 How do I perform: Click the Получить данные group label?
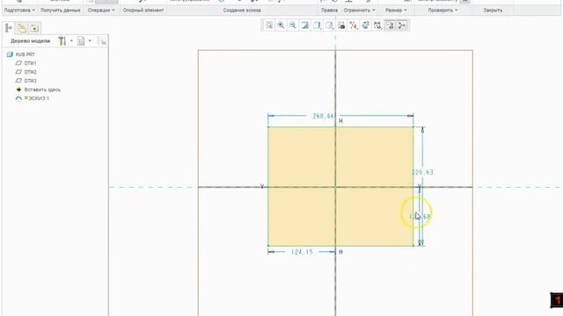tap(61, 11)
